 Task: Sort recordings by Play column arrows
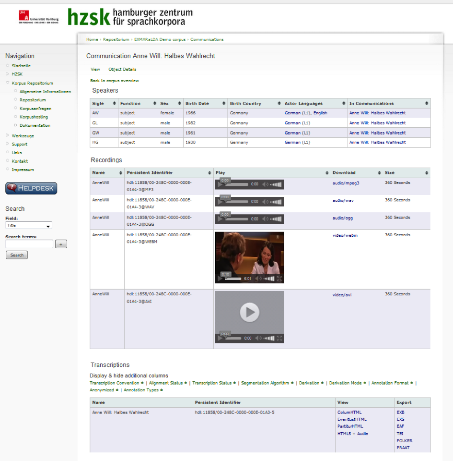pyautogui.click(x=327, y=173)
